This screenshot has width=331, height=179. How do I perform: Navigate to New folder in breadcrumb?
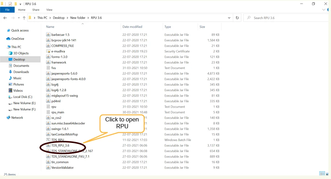(x=78, y=18)
